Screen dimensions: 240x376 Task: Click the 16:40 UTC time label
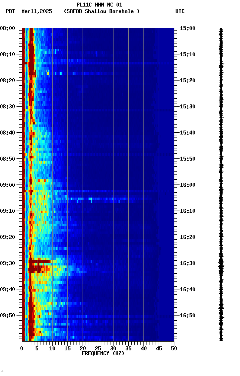(188, 290)
